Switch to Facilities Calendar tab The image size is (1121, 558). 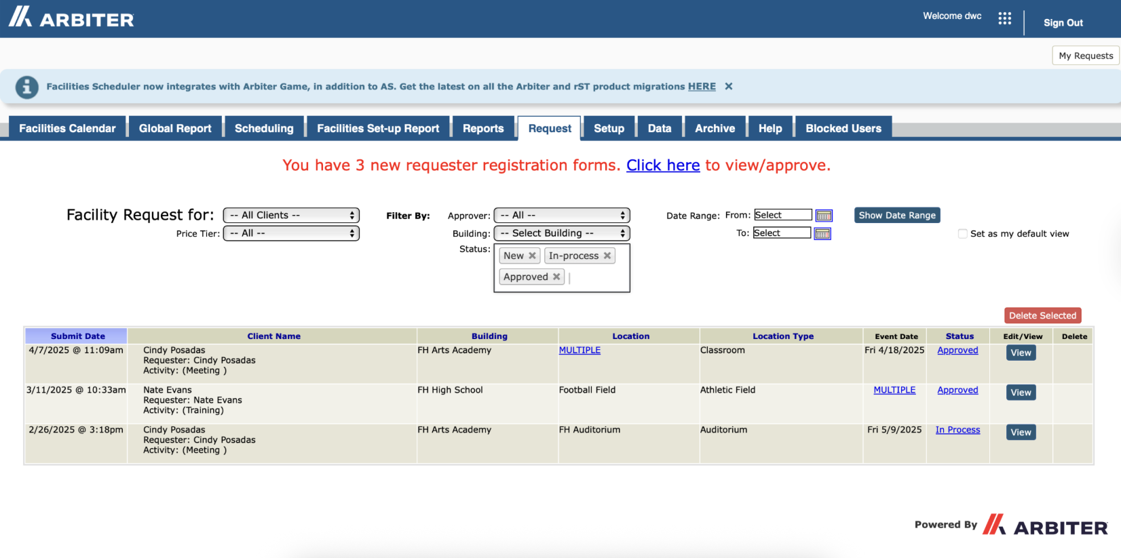(67, 128)
